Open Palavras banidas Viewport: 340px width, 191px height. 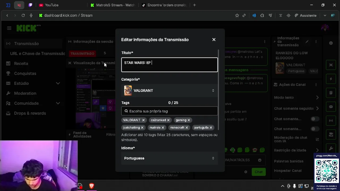click(x=288, y=161)
